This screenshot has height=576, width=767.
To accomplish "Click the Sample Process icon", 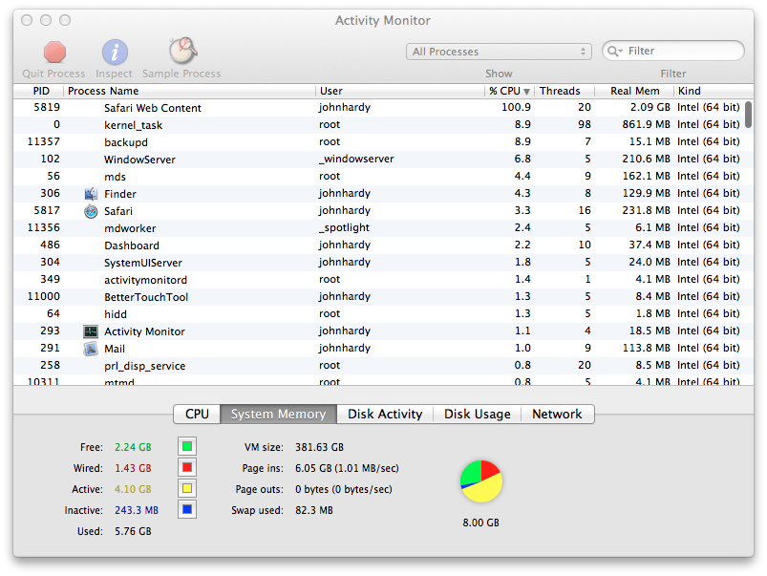I will point(182,51).
